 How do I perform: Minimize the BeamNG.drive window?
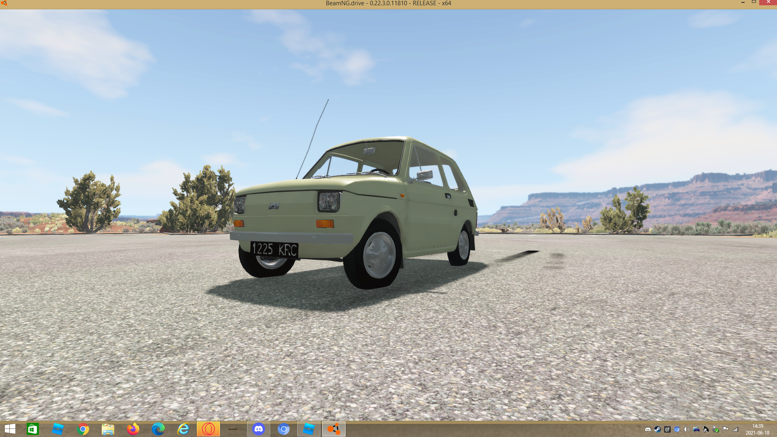click(743, 2)
